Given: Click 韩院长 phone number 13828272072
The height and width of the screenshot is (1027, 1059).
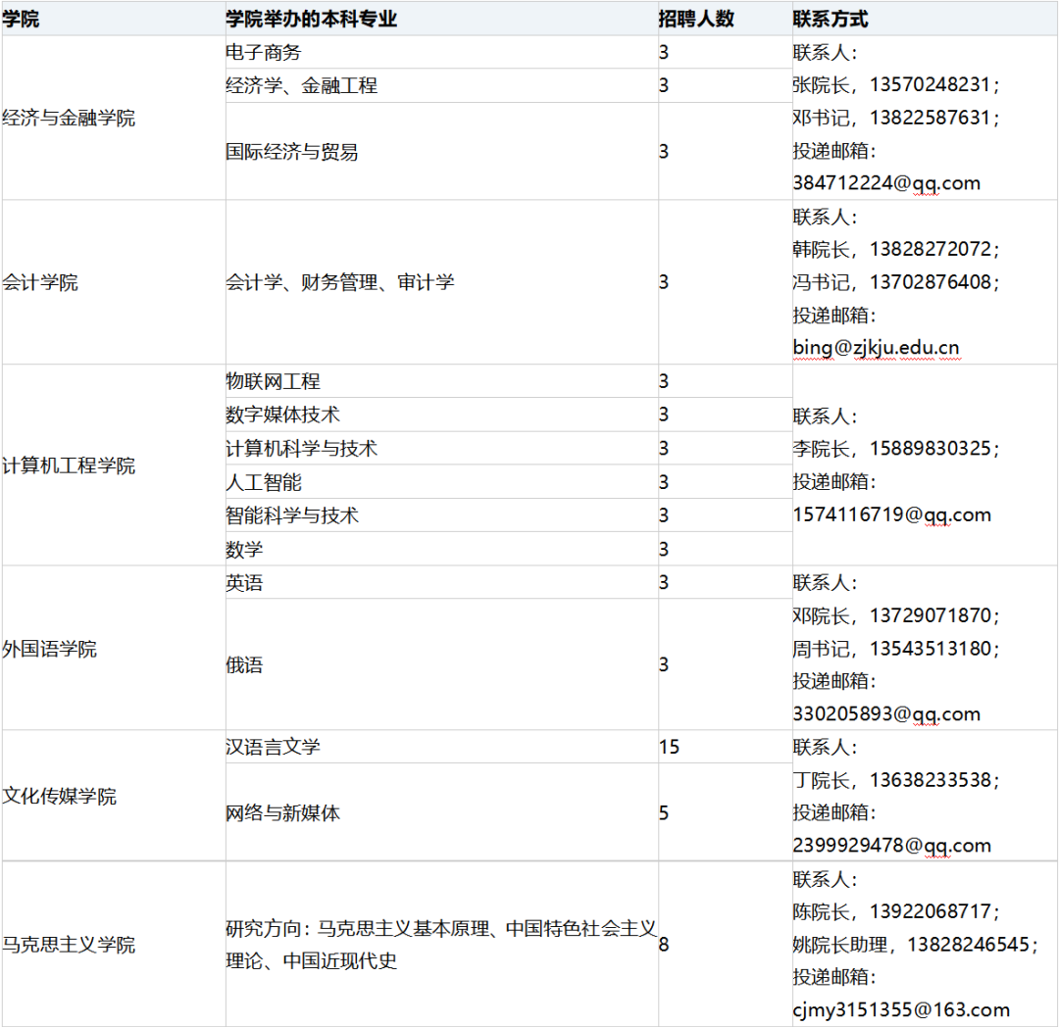Looking at the screenshot, I should (x=930, y=249).
